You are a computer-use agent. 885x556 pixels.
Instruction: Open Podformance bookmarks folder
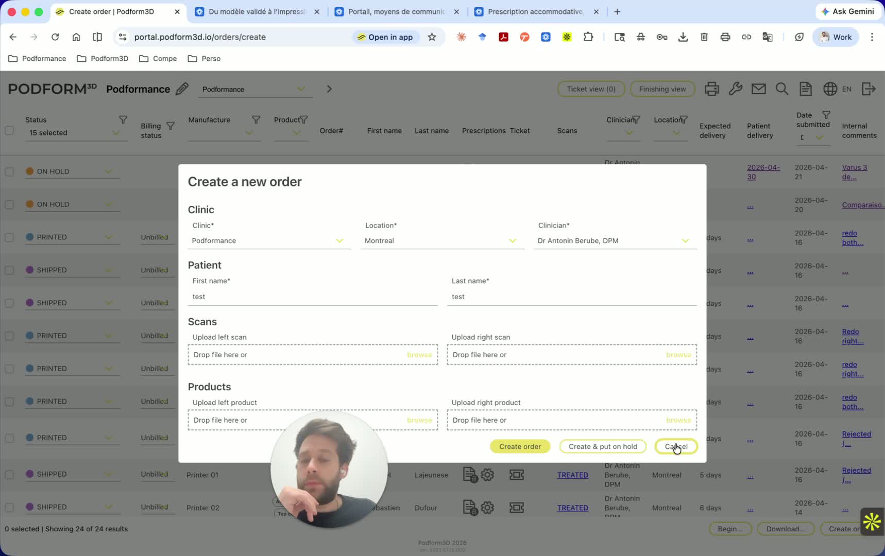click(37, 59)
